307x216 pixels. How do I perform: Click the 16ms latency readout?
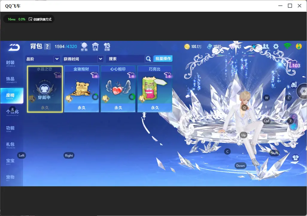pyautogui.click(x=12, y=19)
